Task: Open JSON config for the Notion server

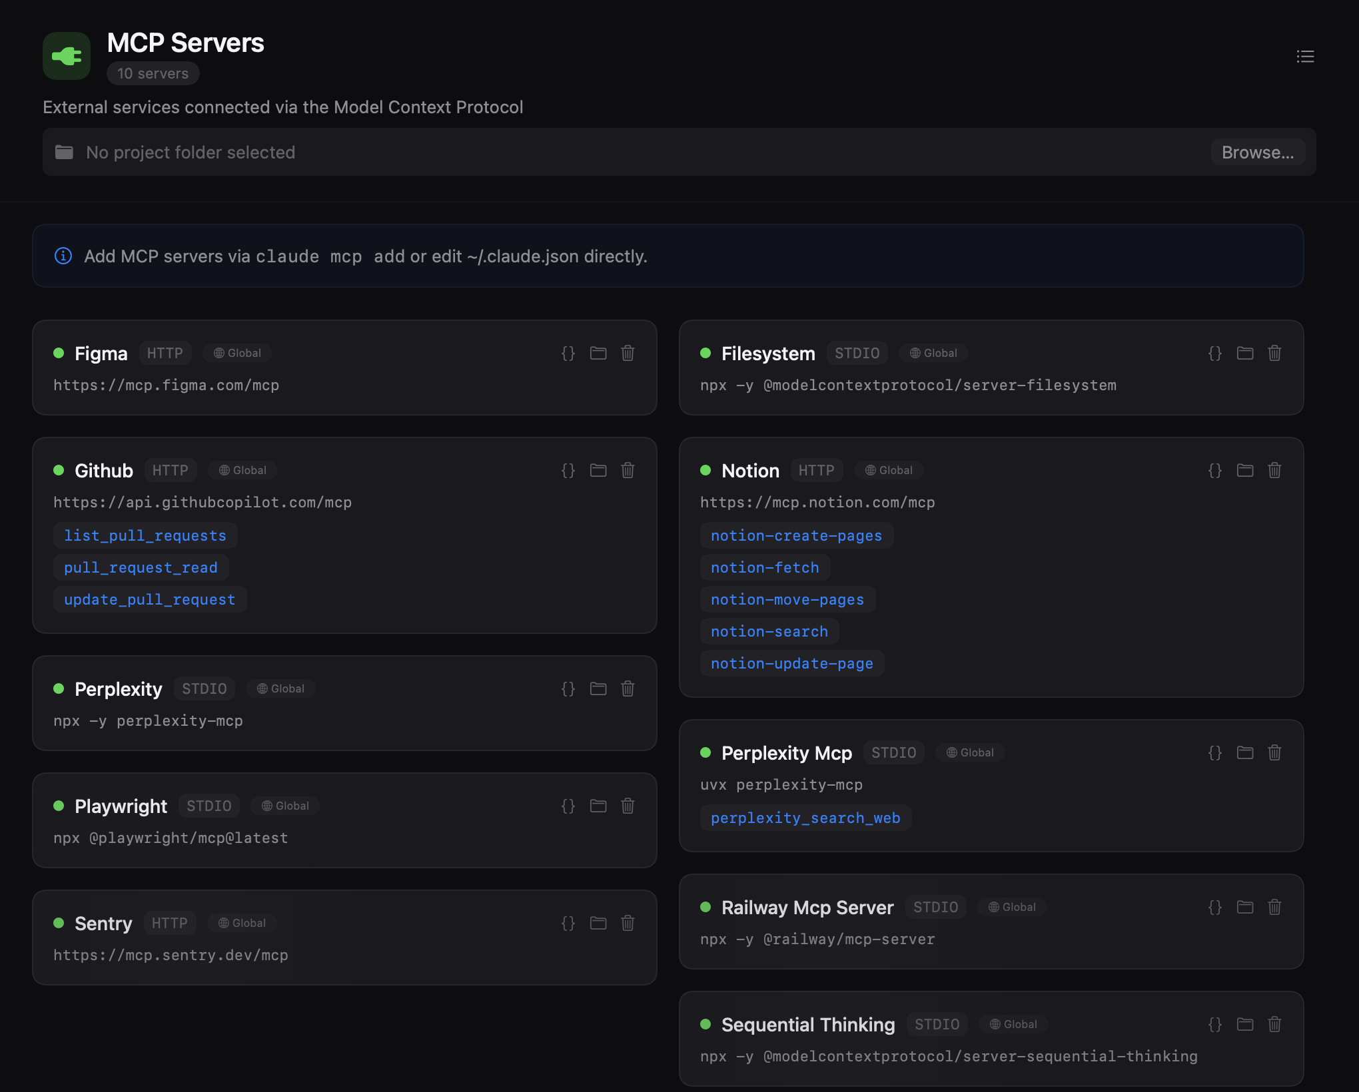Action: (x=1214, y=471)
